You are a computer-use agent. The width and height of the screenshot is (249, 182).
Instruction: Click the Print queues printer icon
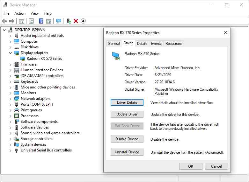coord(17,110)
